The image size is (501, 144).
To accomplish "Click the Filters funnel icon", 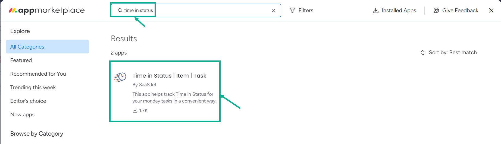I will 292,10.
